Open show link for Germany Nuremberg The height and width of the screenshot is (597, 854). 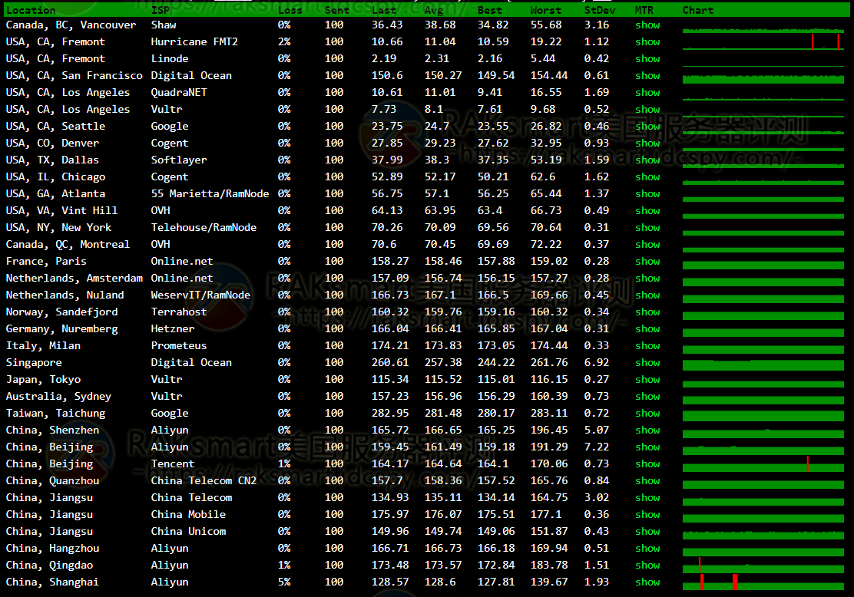click(x=647, y=328)
